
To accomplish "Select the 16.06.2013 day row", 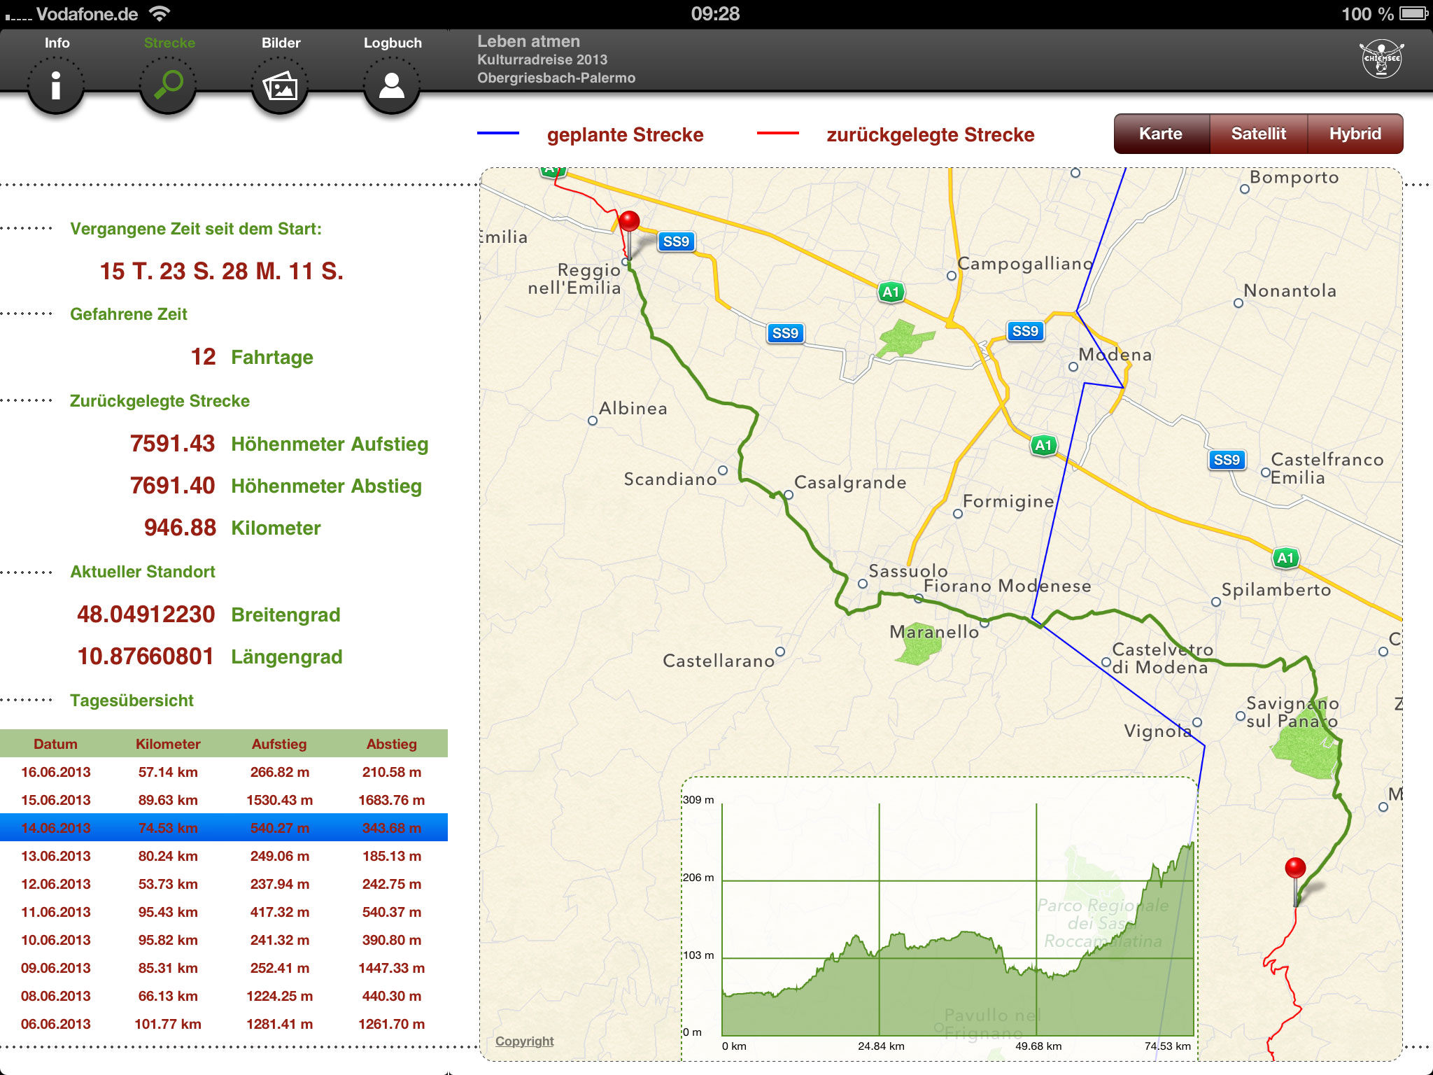I will (224, 772).
